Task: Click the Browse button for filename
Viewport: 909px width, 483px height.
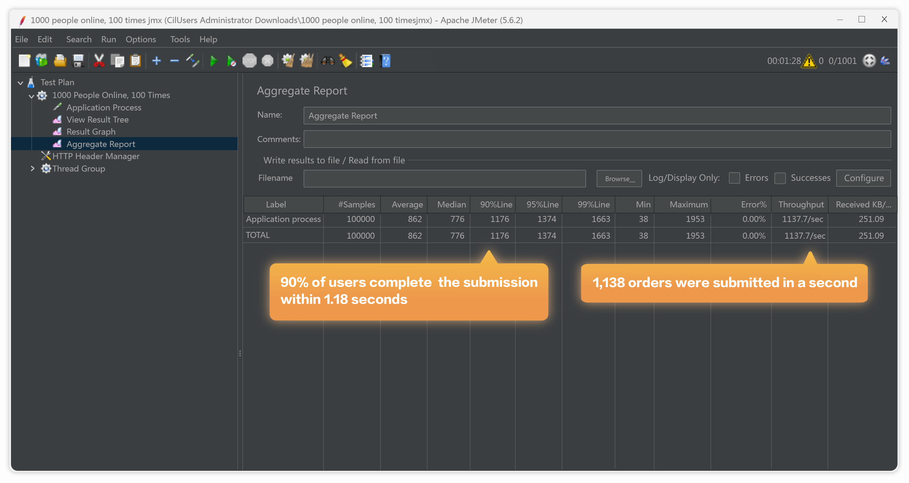Action: pos(619,179)
